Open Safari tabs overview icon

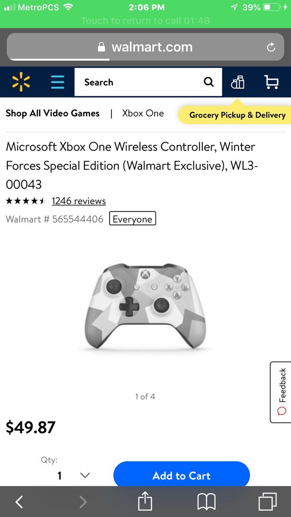tap(268, 502)
